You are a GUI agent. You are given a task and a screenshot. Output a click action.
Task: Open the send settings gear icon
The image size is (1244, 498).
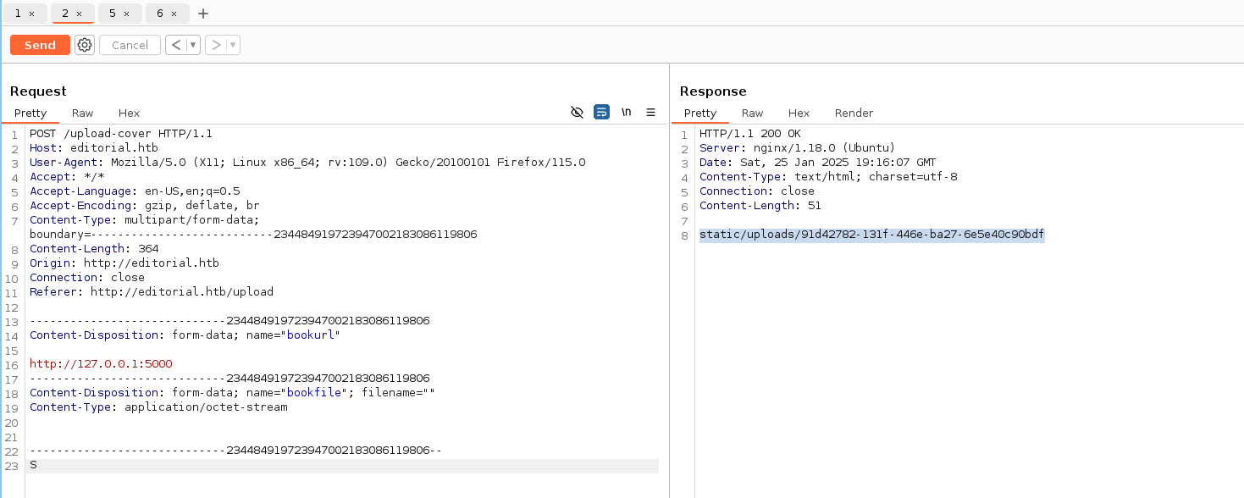(85, 45)
